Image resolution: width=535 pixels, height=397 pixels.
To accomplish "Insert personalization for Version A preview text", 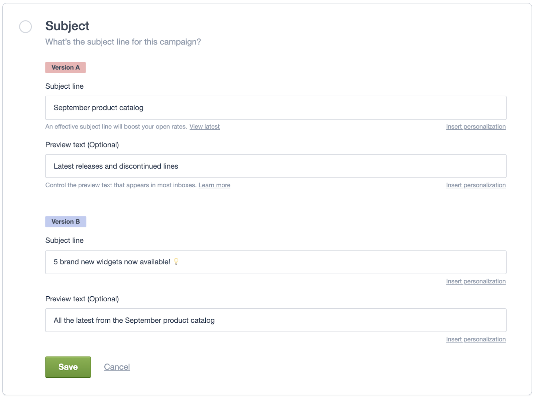I will tap(476, 185).
